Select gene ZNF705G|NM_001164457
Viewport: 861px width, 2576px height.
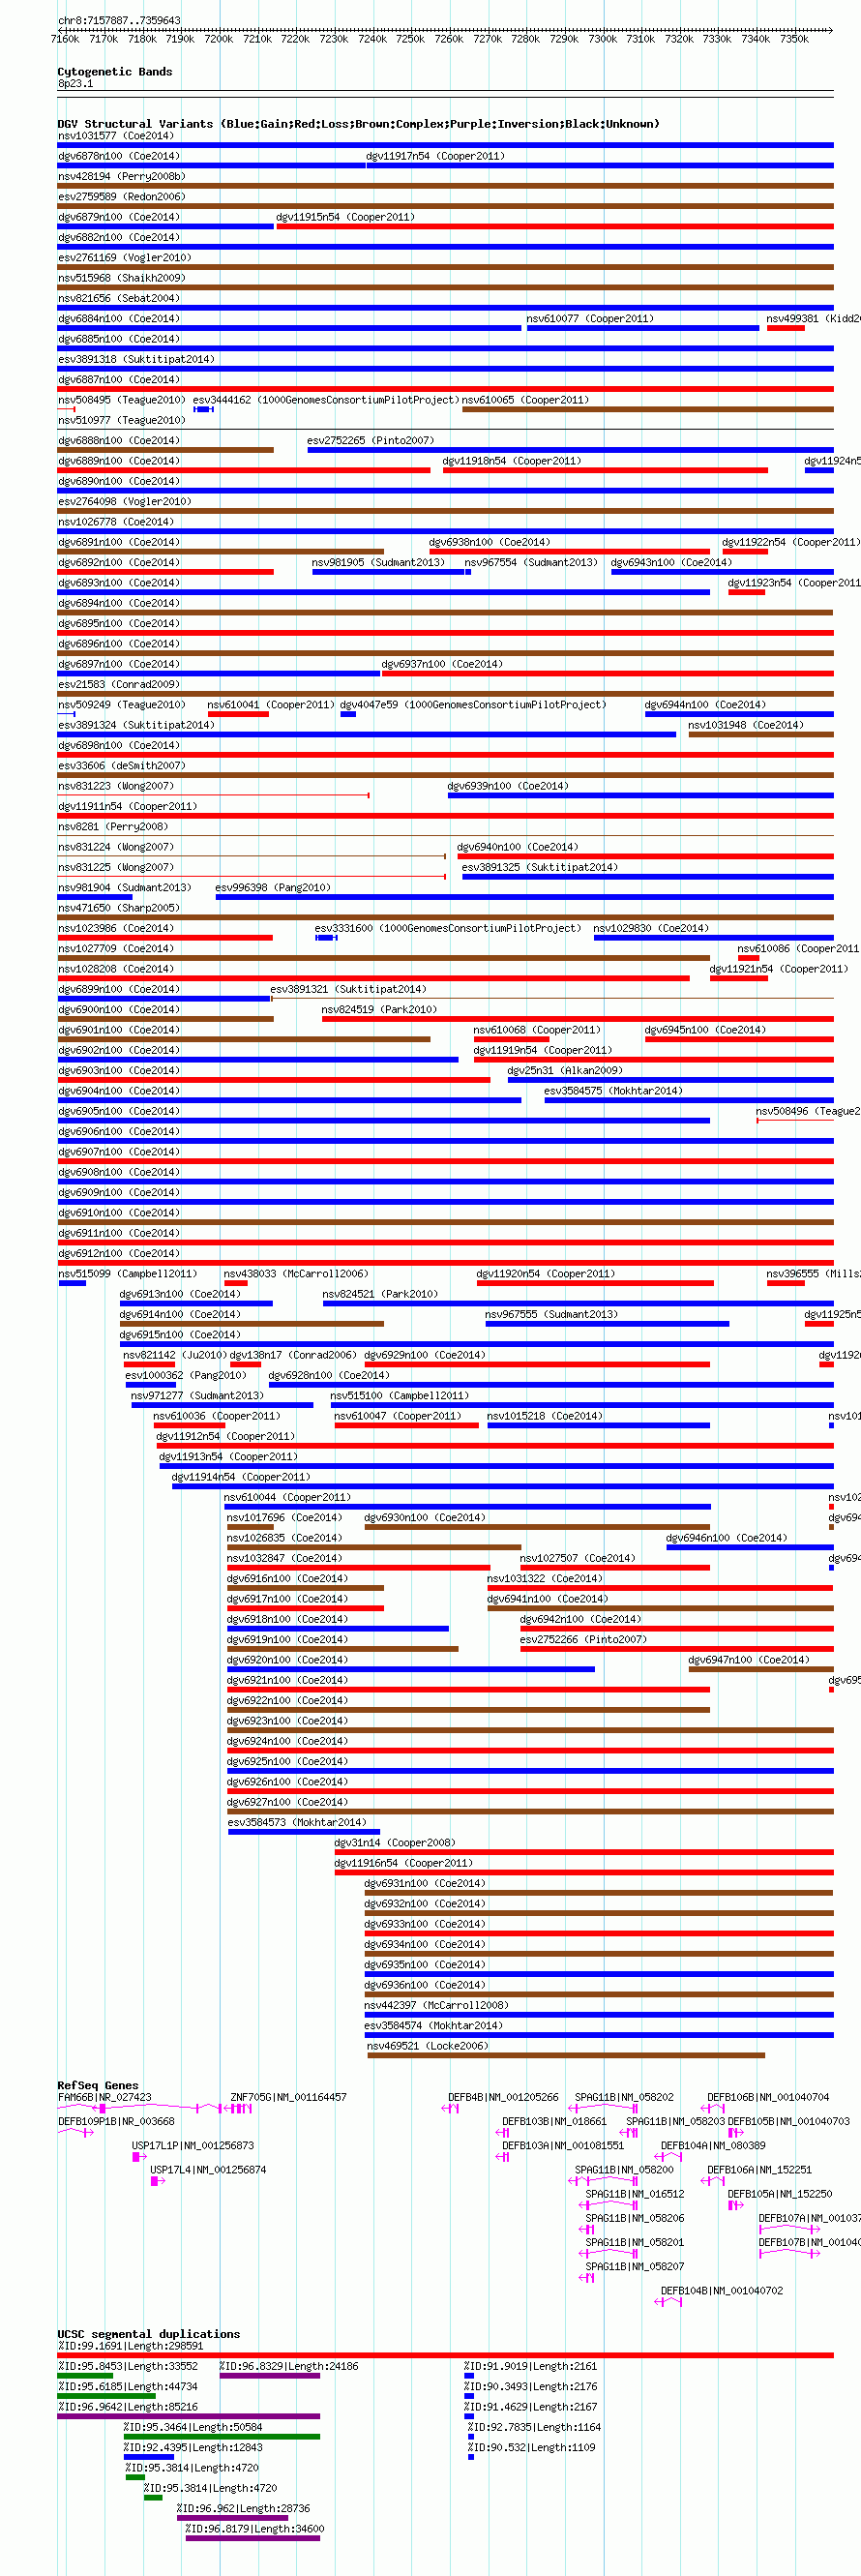[x=288, y=2096]
